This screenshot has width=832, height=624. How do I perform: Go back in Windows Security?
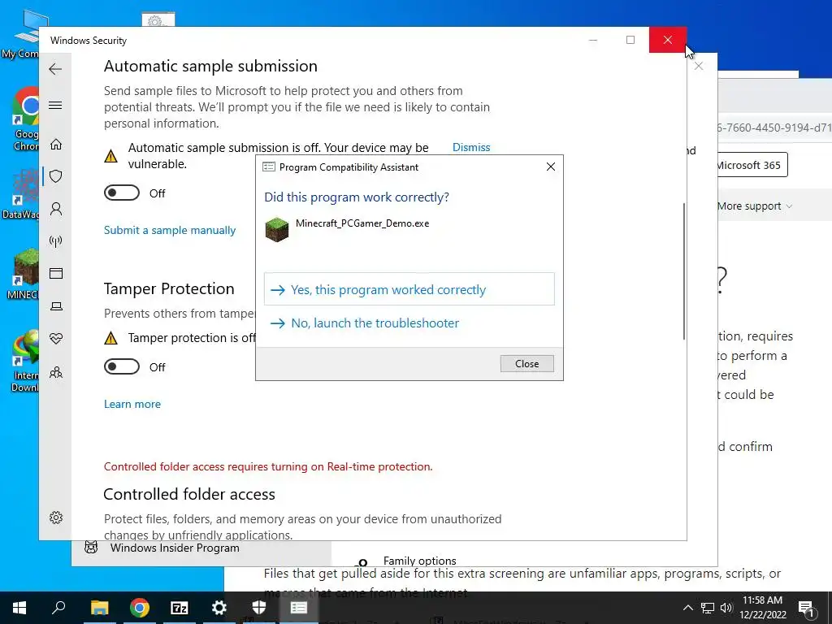(x=55, y=69)
